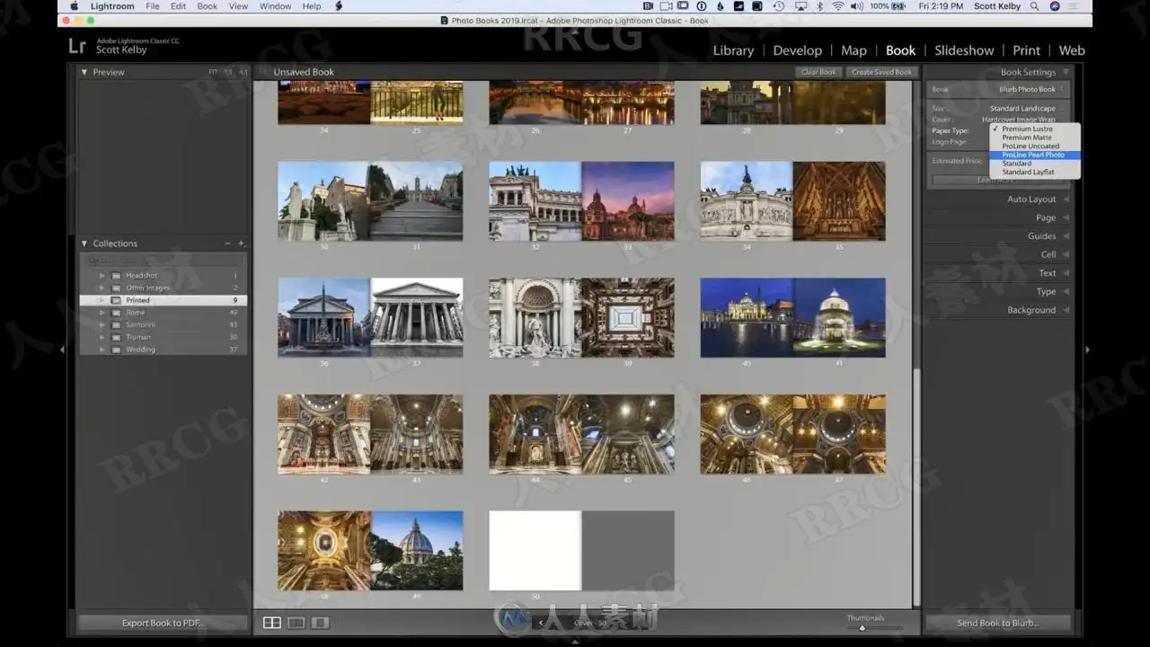The image size is (1150, 647).
Task: Click the left panel hide arrow
Action: [x=62, y=350]
